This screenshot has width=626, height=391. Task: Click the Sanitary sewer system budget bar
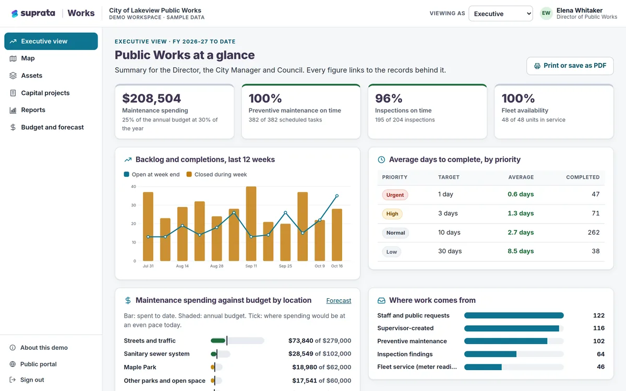(221, 354)
